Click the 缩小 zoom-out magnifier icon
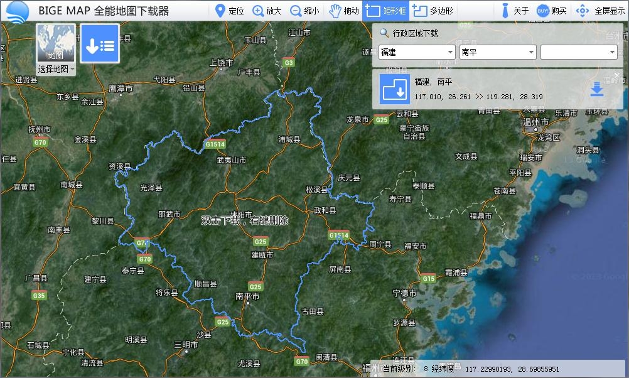This screenshot has width=629, height=378. pyautogui.click(x=294, y=10)
